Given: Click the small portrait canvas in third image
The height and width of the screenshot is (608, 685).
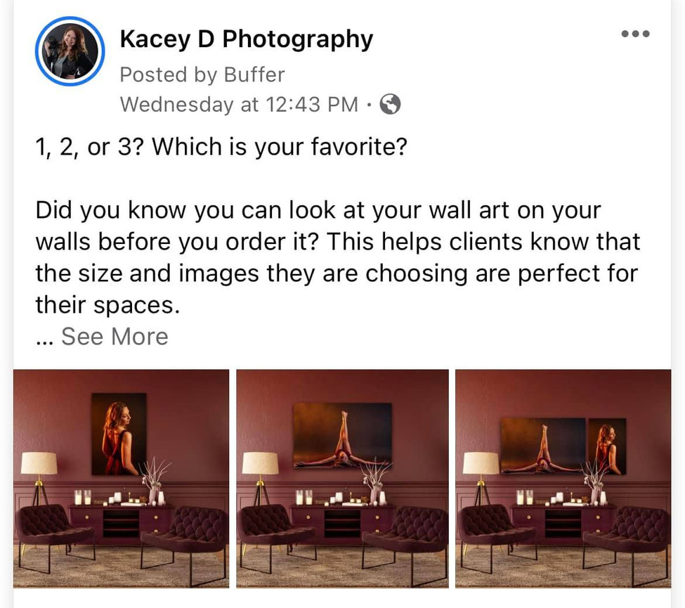Looking at the screenshot, I should pyautogui.click(x=607, y=446).
